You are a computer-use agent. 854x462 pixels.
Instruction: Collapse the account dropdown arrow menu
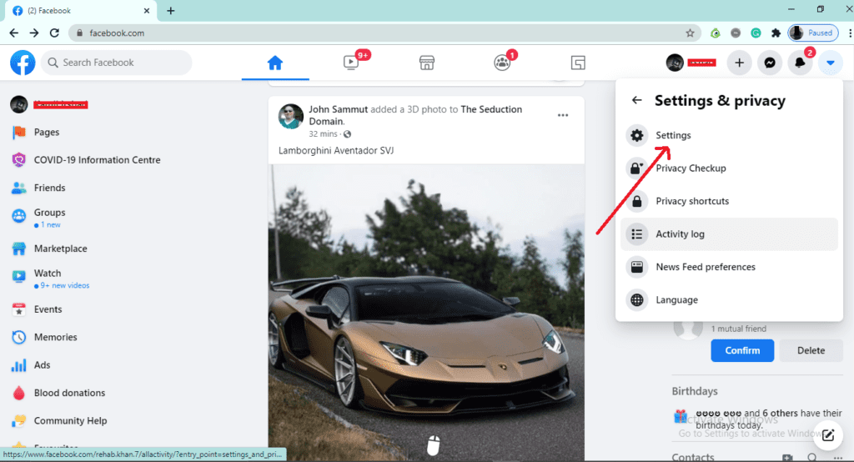click(x=830, y=63)
